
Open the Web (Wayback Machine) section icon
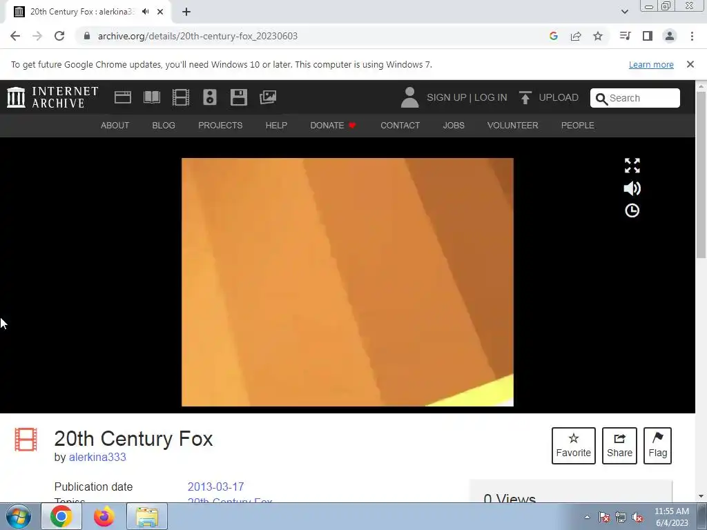tap(123, 97)
